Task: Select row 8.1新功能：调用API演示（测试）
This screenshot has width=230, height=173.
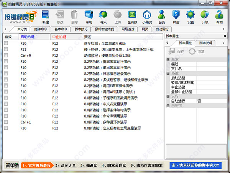Action: 83,92
